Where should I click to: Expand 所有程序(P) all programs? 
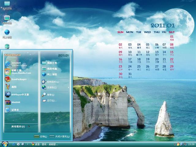(x=21, y=126)
